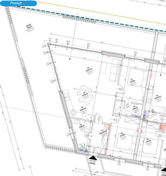166x176 pixels.
Task: Click the Promot.hu watermark badge
Action: click(18, 3)
